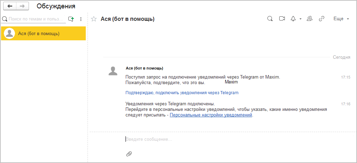Click the sender name above the message

[x=144, y=68]
